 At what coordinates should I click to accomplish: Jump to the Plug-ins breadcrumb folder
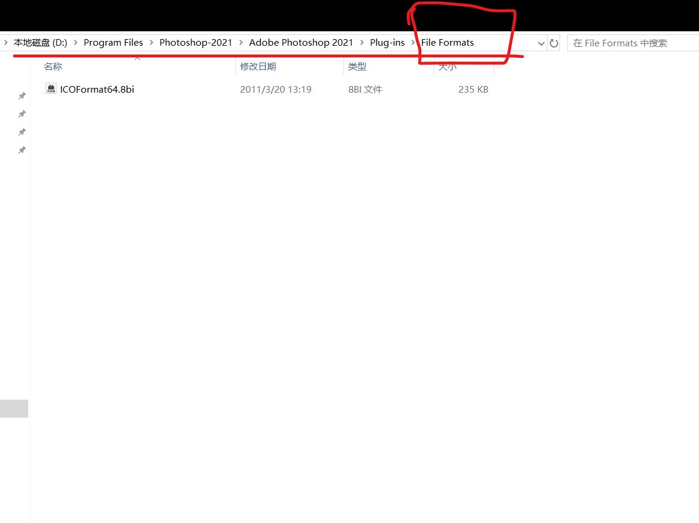[x=387, y=43]
